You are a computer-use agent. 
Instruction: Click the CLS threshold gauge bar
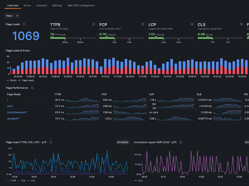point(220,38)
